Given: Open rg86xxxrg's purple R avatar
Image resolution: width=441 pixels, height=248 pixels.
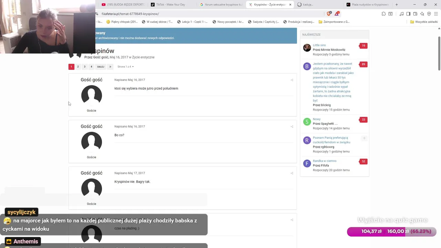Looking at the screenshot, I should coord(307,140).
